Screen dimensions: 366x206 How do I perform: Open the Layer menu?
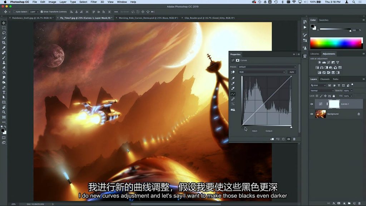(x=63, y=2)
